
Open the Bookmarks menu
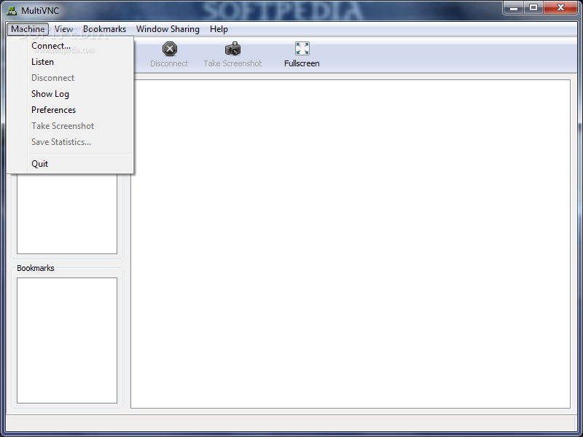click(104, 29)
